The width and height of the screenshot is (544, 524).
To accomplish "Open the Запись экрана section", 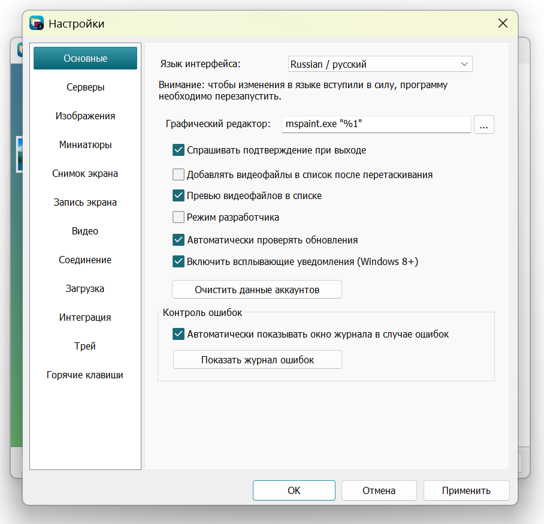I will (x=85, y=202).
